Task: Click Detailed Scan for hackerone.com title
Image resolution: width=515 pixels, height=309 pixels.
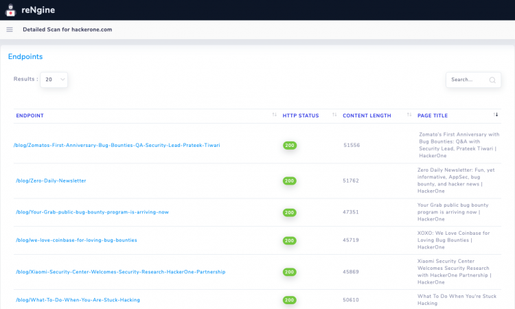Action: point(67,30)
